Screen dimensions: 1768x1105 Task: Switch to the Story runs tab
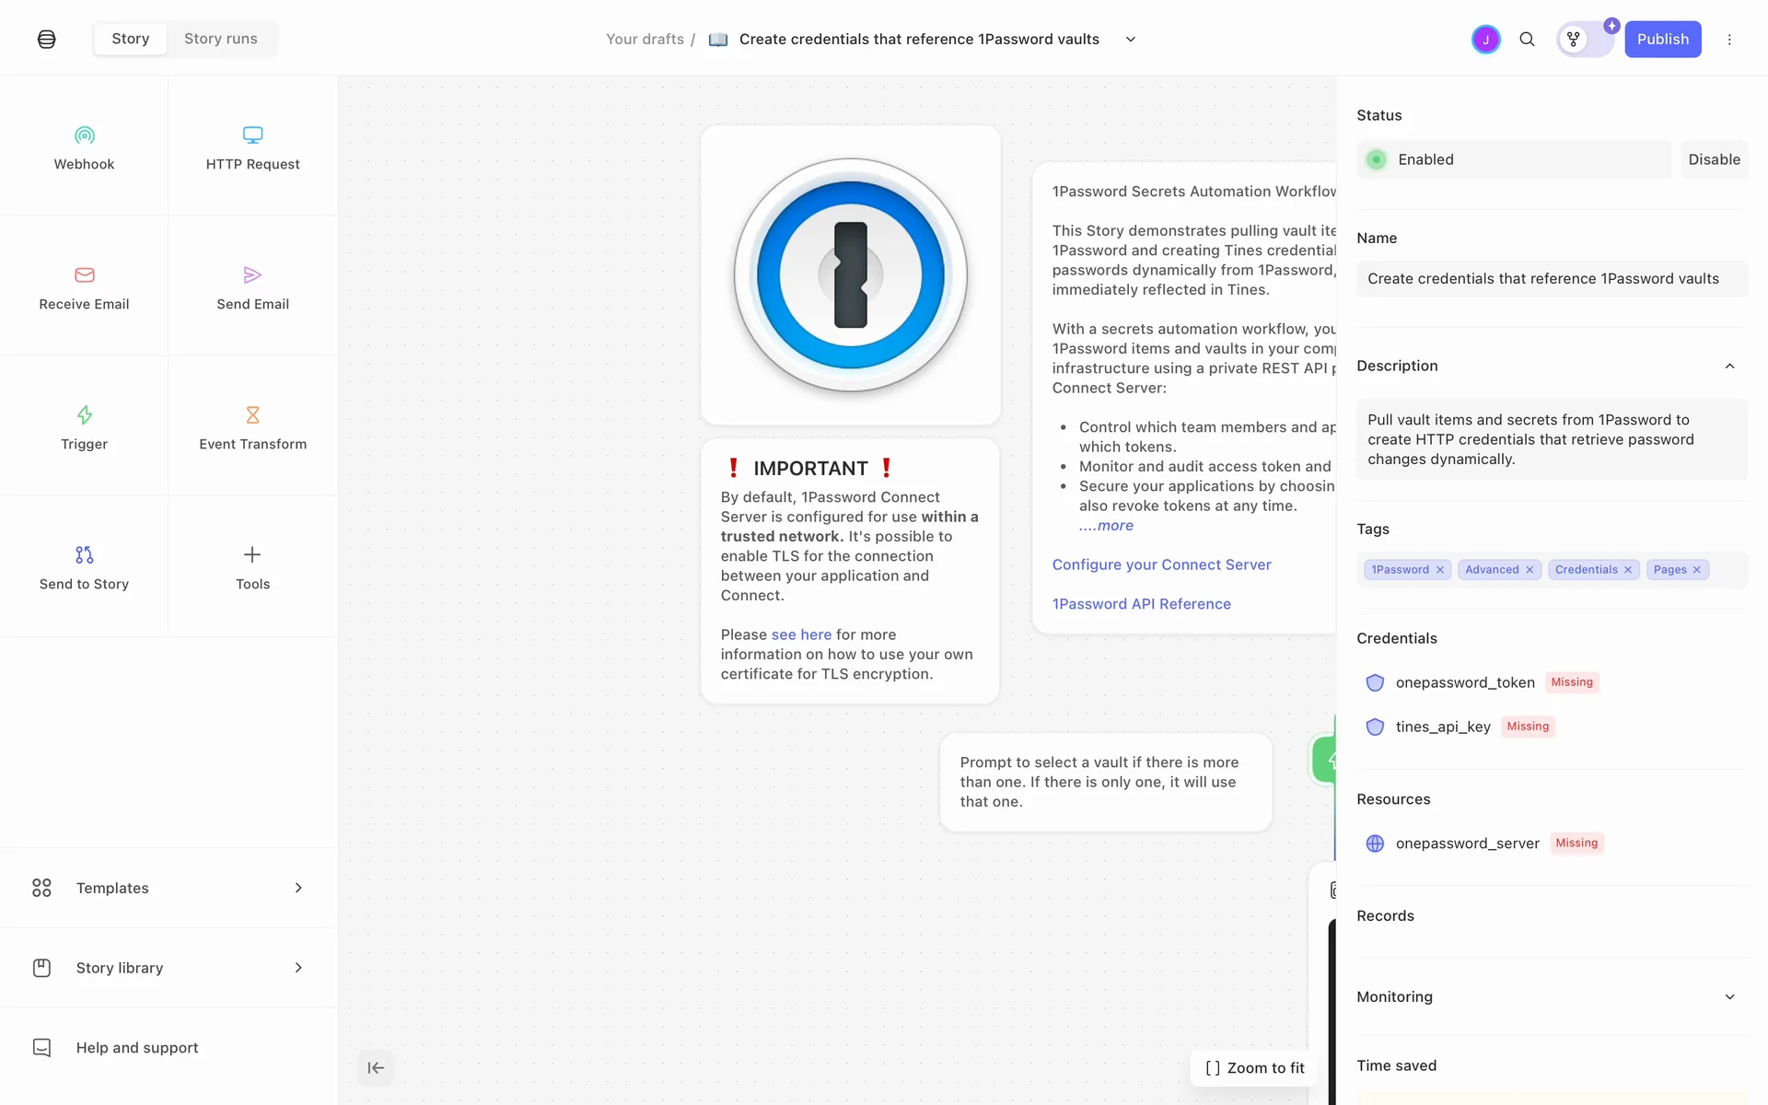221,39
